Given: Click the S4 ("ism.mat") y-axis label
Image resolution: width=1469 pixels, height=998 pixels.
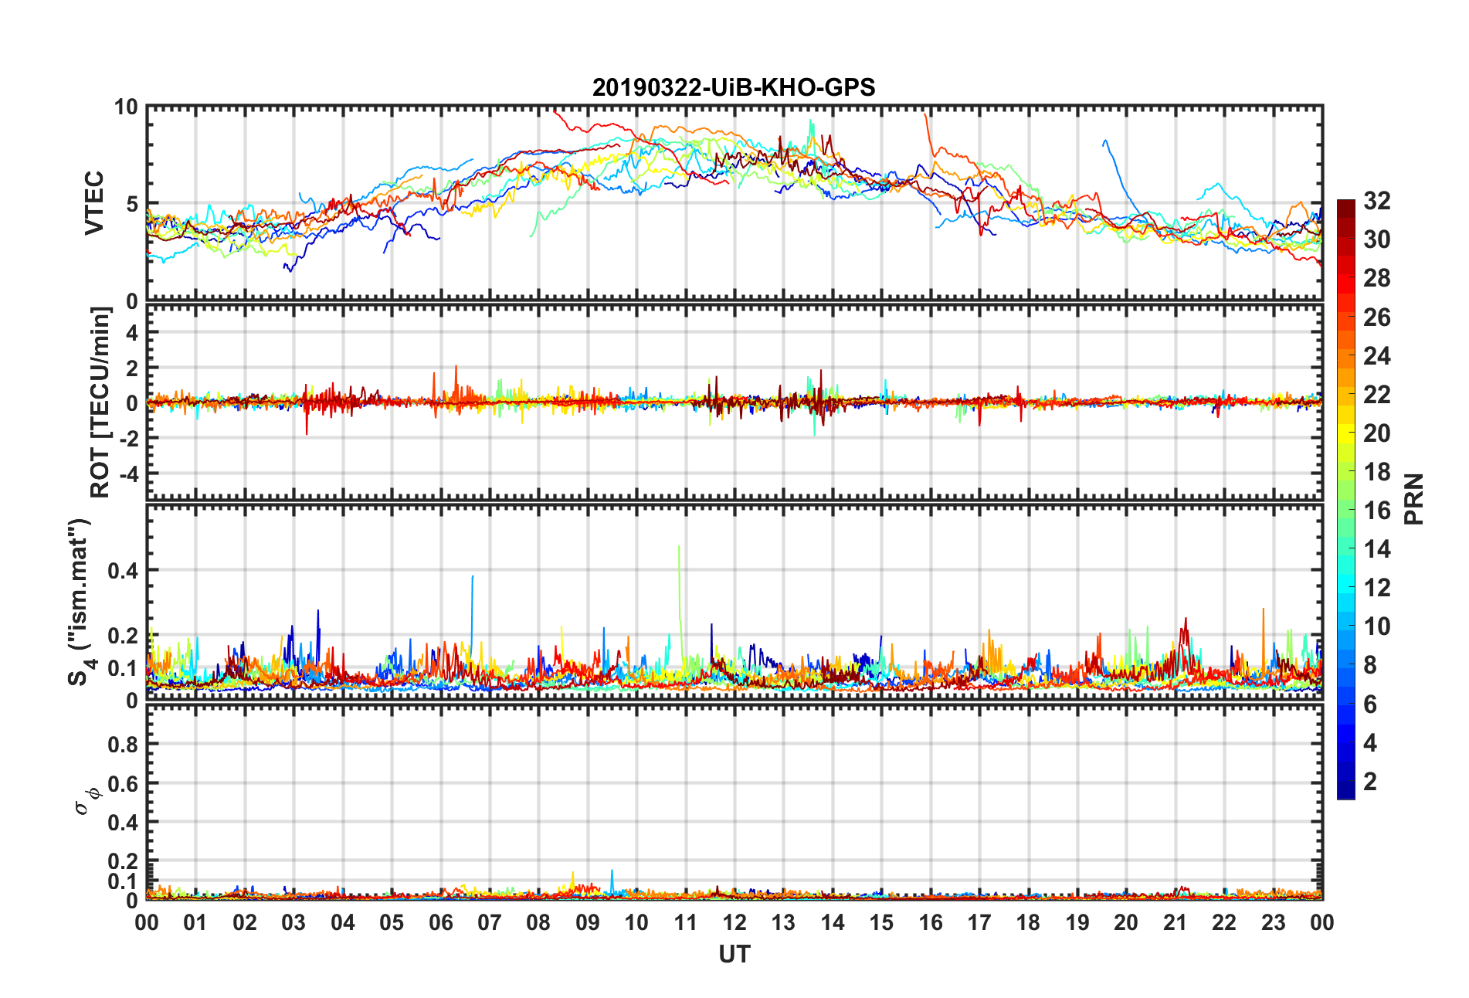Looking at the screenshot, I should coord(80,603).
